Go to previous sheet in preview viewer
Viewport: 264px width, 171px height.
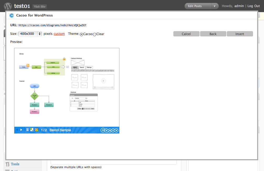point(17,130)
